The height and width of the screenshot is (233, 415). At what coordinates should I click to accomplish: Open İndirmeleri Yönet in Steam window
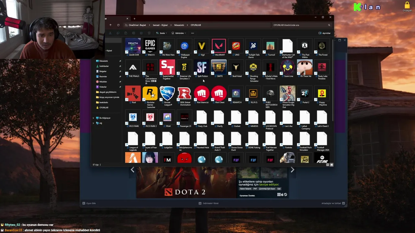tap(208, 203)
